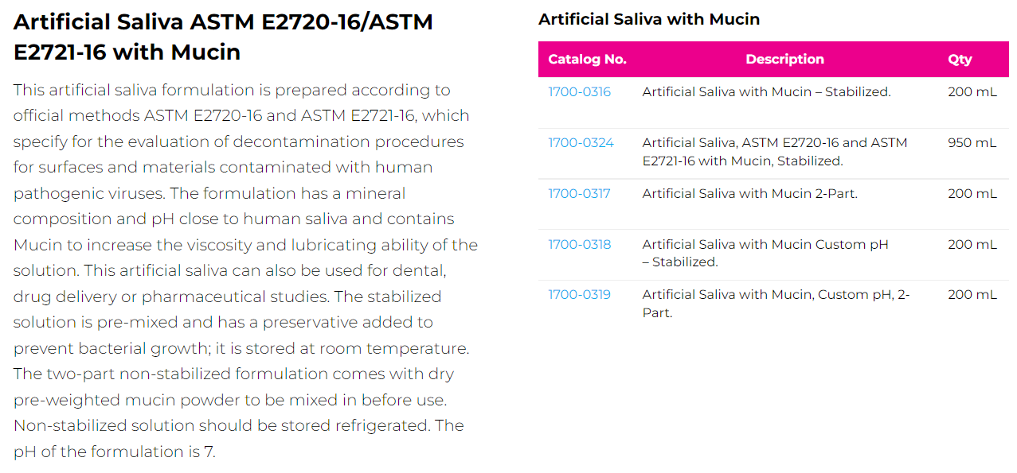Click the 200 mL quantity for 1700-0316
The image size is (1017, 473).
972,92
